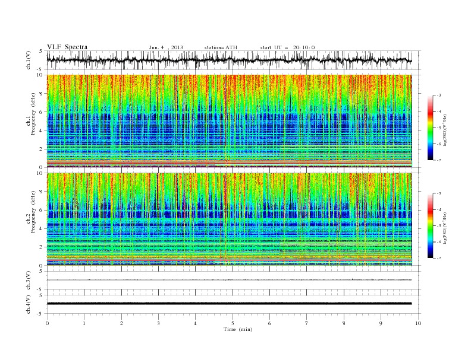The width and height of the screenshot is (471, 363).
Task: Select the "ch.4(V)" axis label
Action: pos(29,304)
